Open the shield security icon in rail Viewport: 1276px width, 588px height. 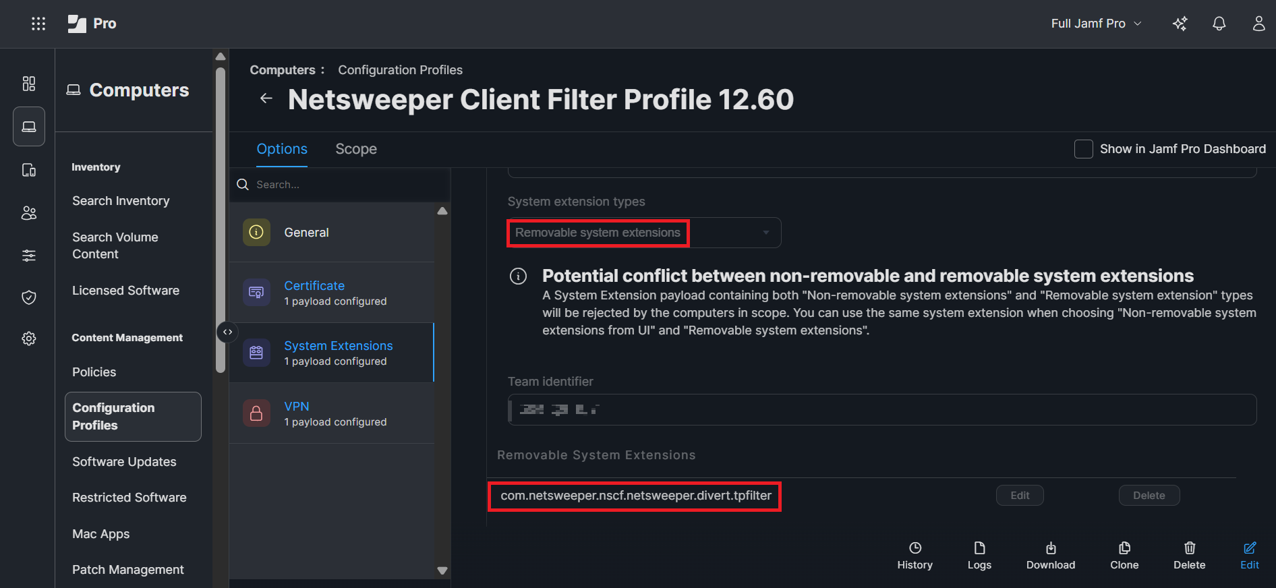[29, 297]
